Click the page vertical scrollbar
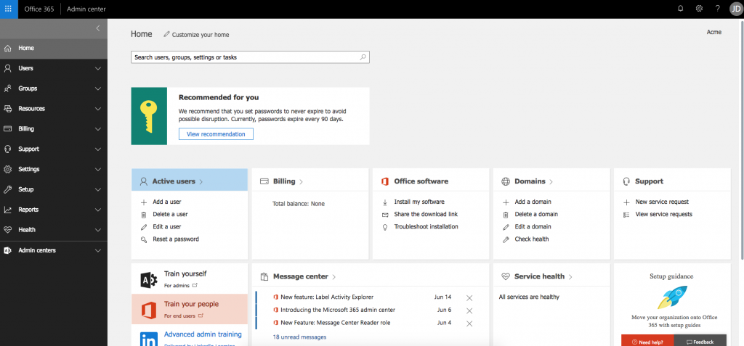The height and width of the screenshot is (346, 744). pos(742,139)
